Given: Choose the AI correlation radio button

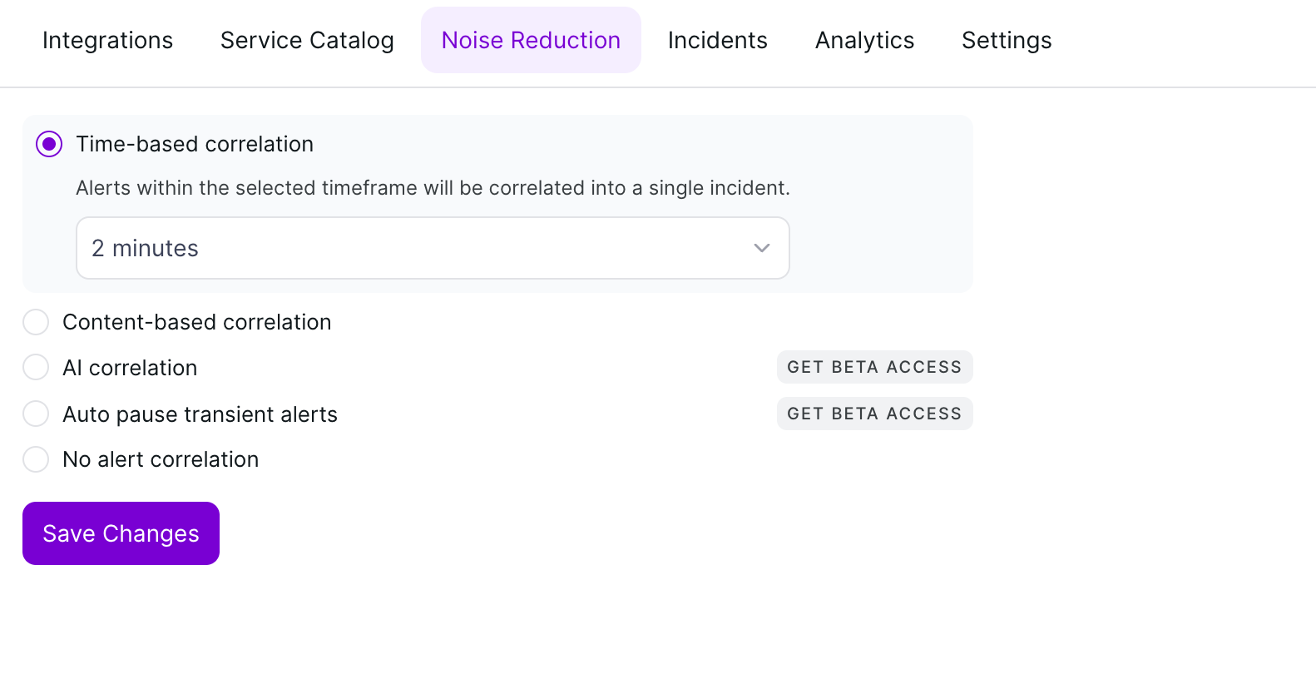Looking at the screenshot, I should [x=36, y=367].
